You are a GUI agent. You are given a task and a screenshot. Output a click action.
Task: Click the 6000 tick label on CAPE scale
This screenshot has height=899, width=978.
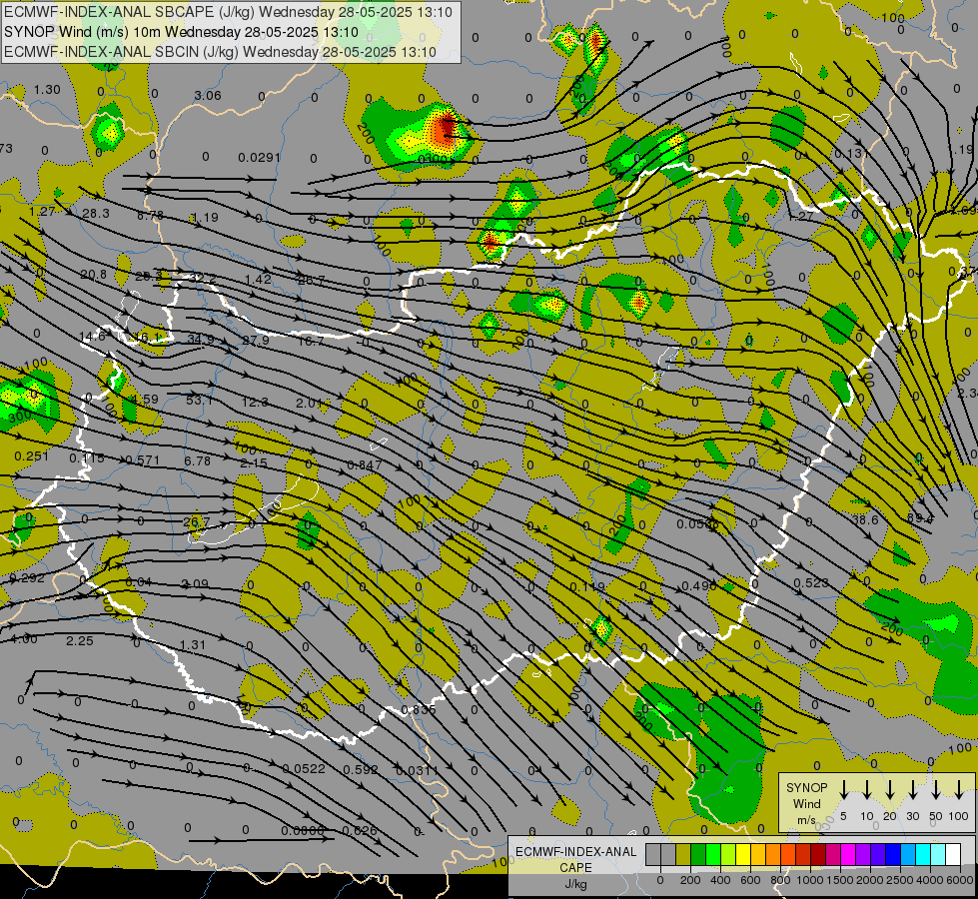(959, 880)
